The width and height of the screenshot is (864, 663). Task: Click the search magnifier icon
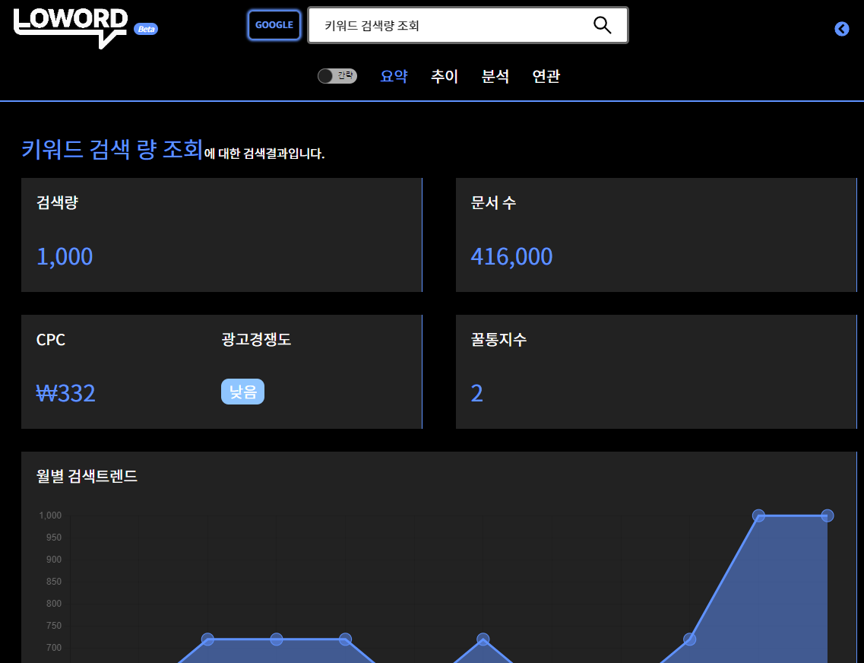coord(603,25)
